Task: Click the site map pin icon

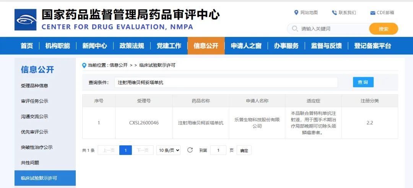Action: 296,13
